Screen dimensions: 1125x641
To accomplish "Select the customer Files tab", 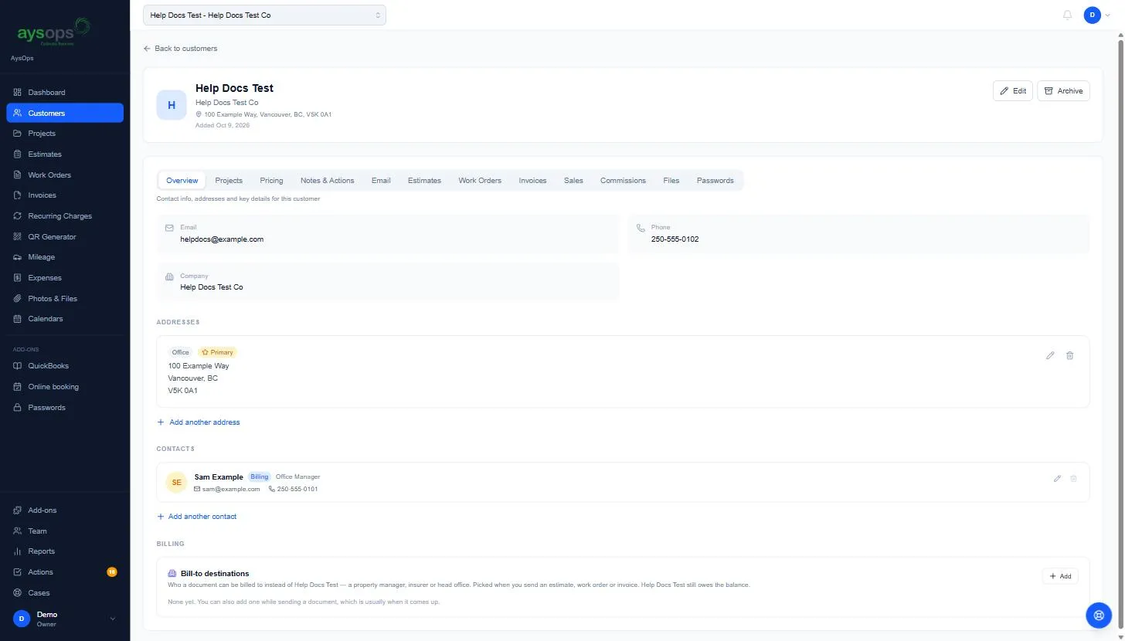I will [x=671, y=181].
